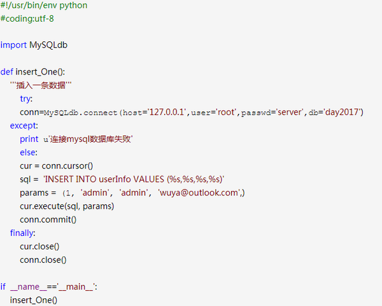Click the 'def insert_One():' definition line
382x306 pixels.
[x=32, y=72]
